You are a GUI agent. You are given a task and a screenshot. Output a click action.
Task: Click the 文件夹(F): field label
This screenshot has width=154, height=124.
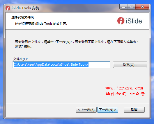coord(20,59)
